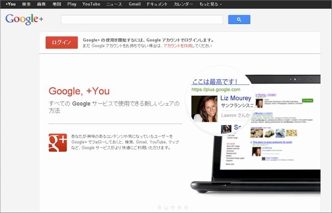Open ドキュメント in the top bar
This screenshot has height=213, width=332.
157,4
